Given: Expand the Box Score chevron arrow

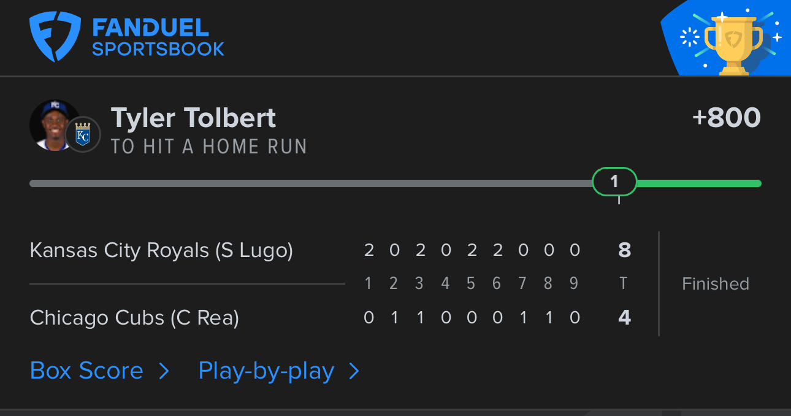Looking at the screenshot, I should (x=164, y=371).
